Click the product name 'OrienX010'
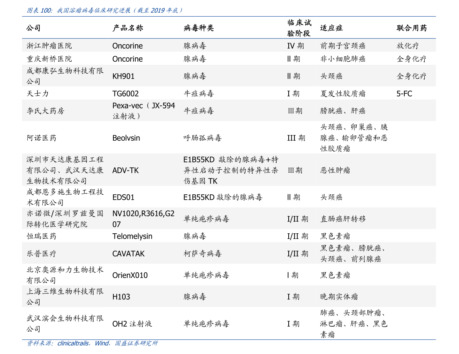The width and height of the screenshot is (459, 354). [x=130, y=275]
